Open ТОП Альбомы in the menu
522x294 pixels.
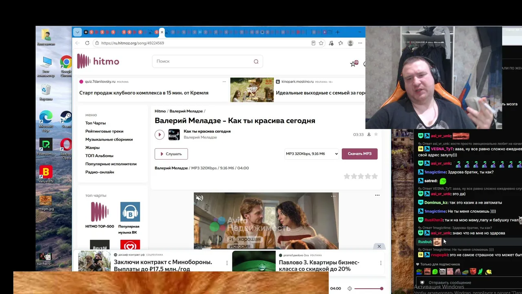100,156
